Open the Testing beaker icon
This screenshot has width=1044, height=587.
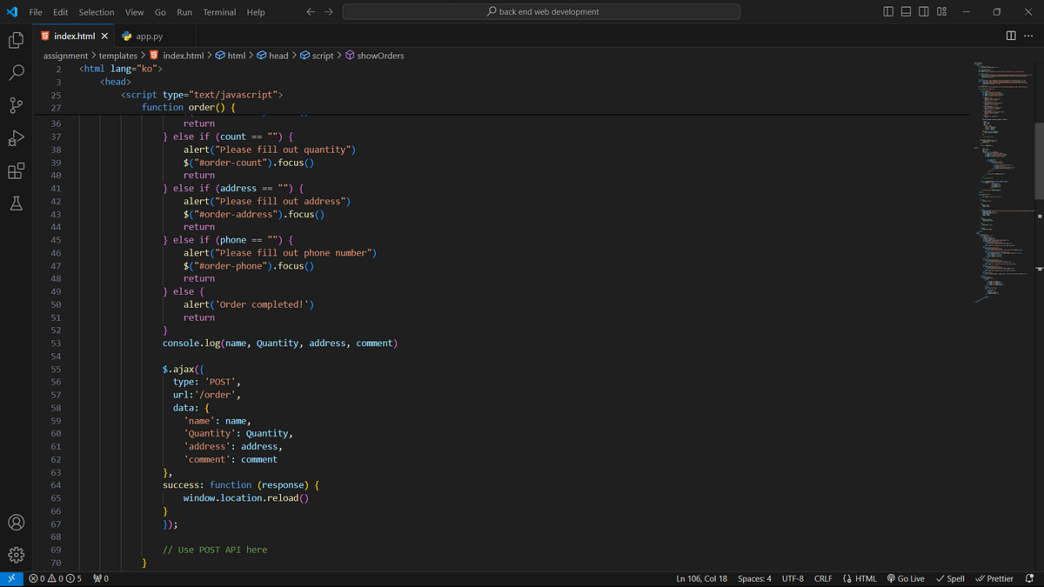coord(16,203)
